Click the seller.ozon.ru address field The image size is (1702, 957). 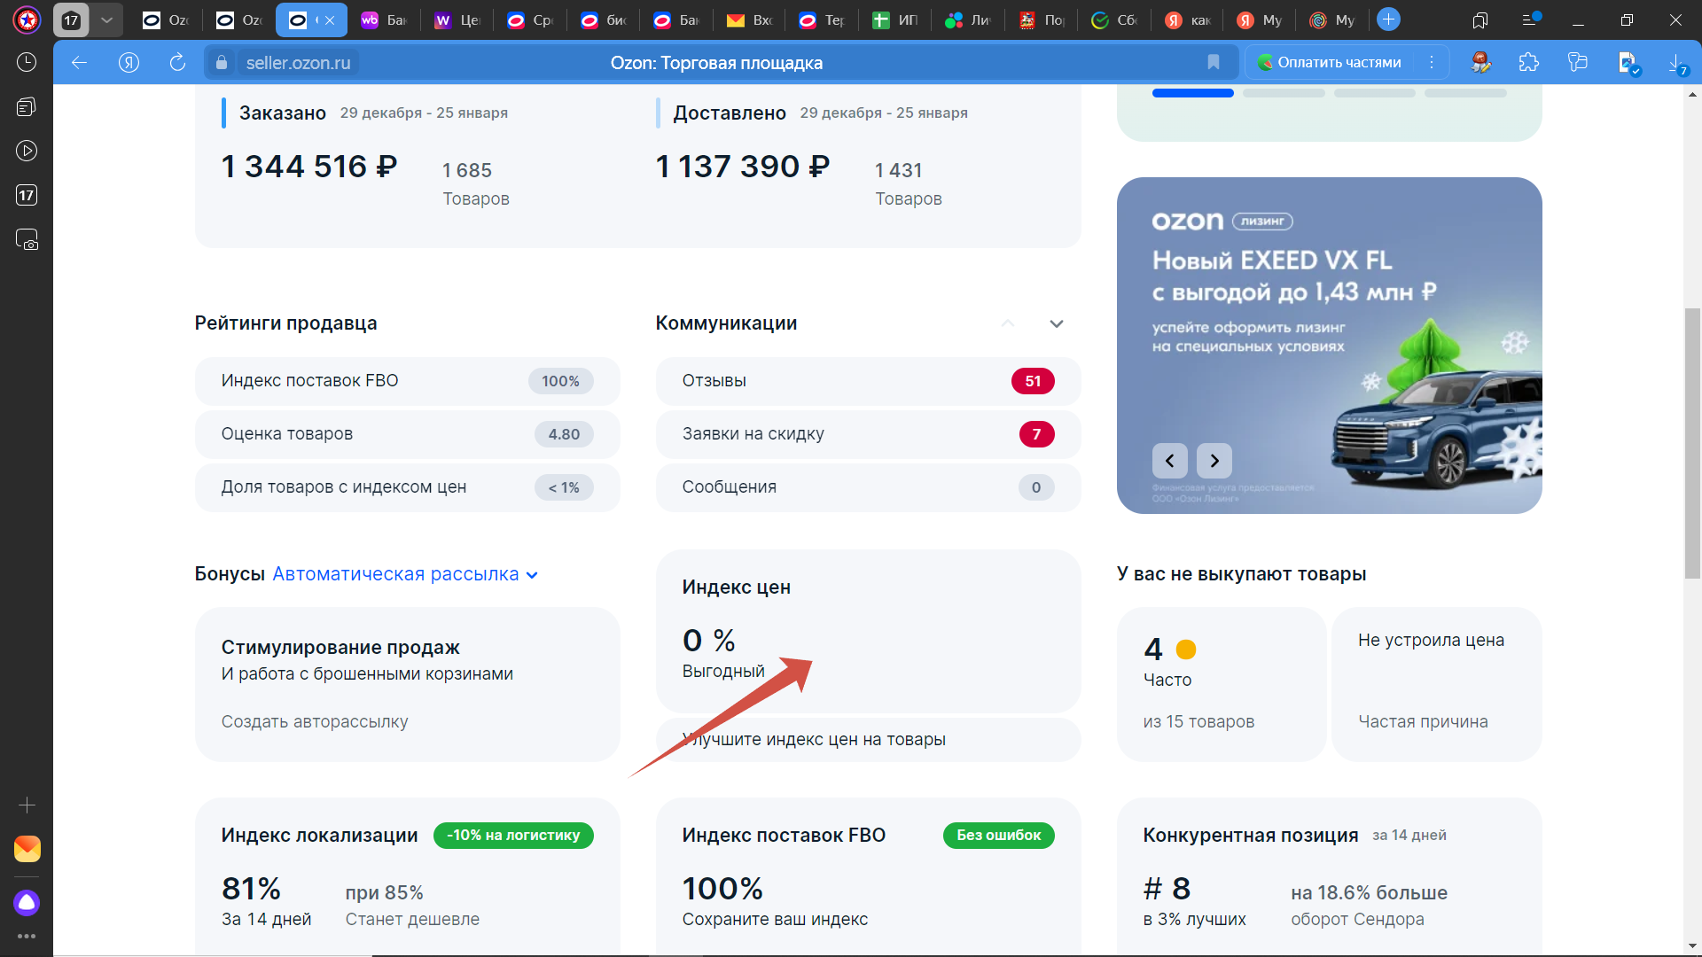click(299, 62)
